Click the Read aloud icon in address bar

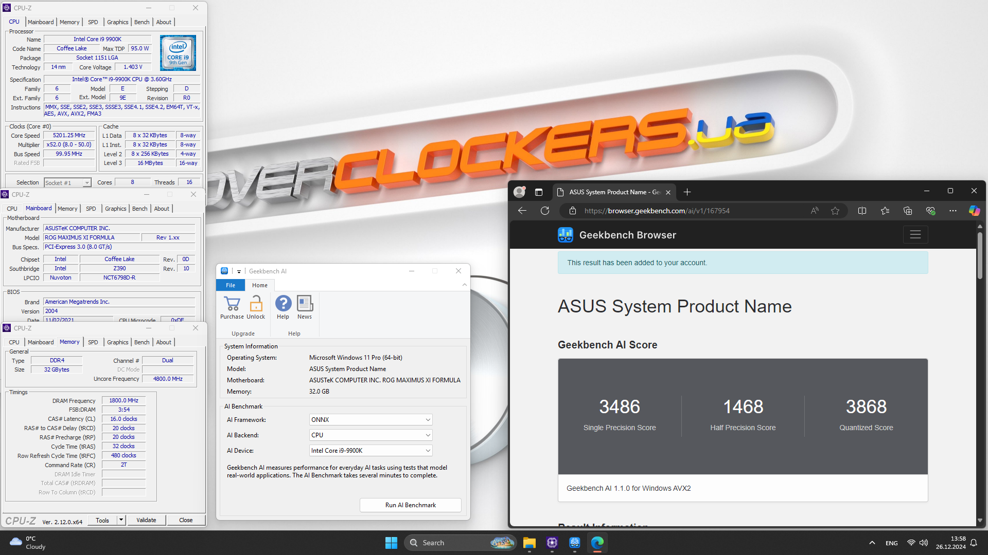pos(815,211)
